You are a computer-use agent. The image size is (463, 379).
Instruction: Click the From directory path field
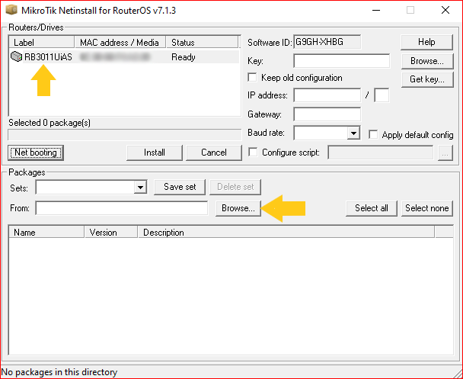(122, 208)
